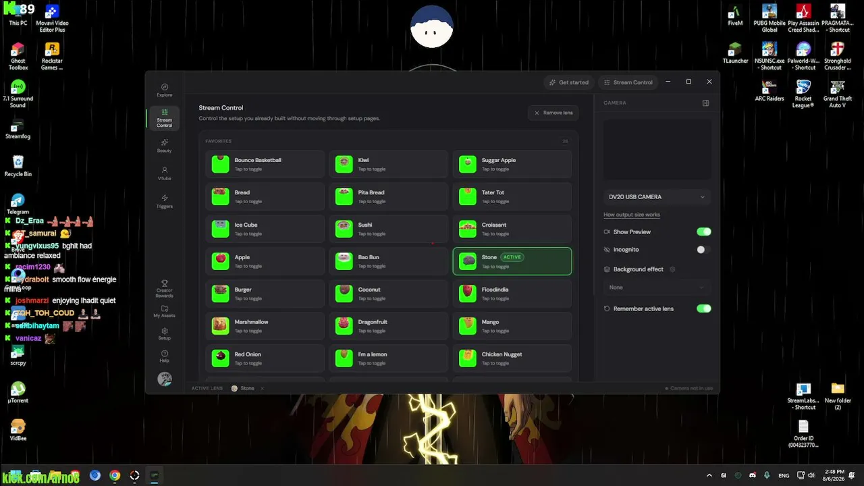Viewport: 864px width, 486px height.
Task: Clear the active Stone lens in status bar
Action: coord(262,388)
